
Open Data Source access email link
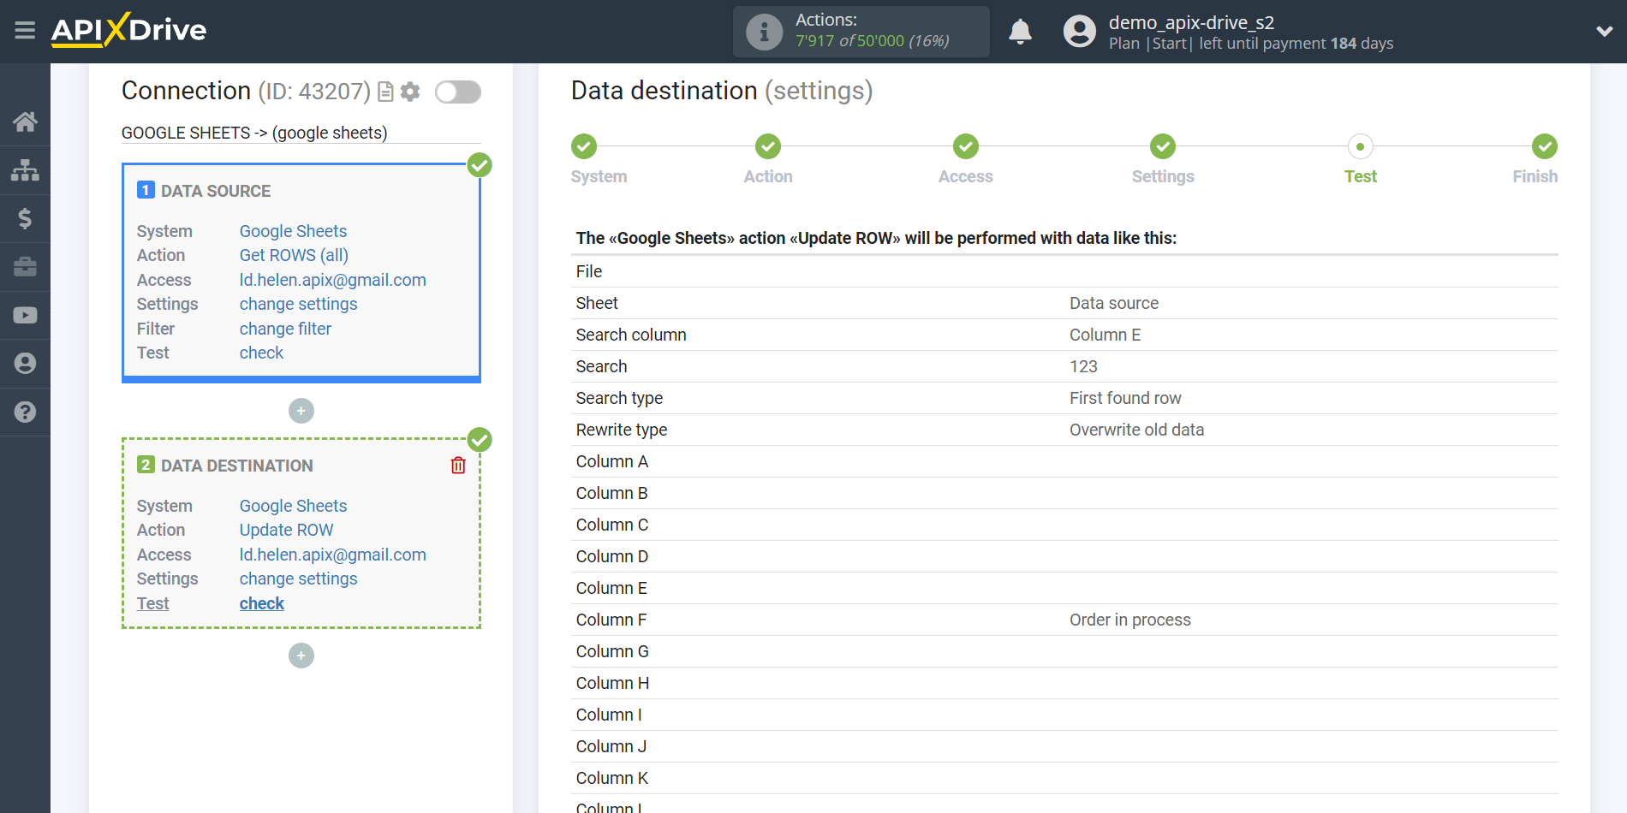332,280
